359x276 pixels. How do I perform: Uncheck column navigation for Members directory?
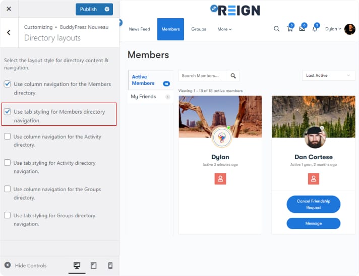tap(8, 84)
